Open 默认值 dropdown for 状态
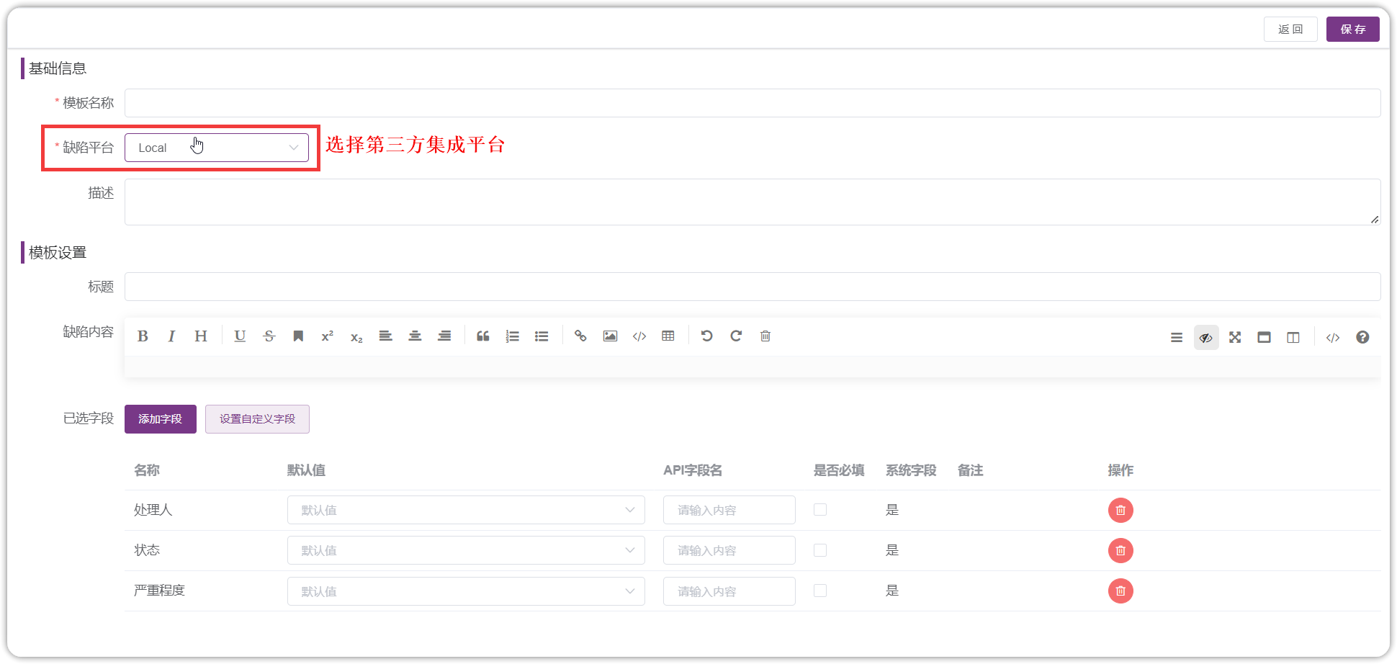The width and height of the screenshot is (1397, 664). 466,550
